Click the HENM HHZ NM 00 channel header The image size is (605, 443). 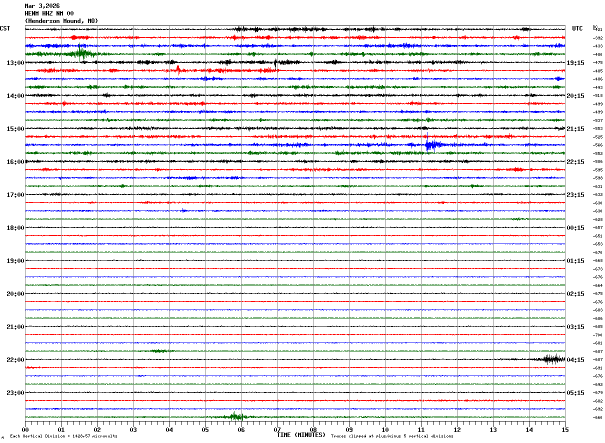click(49, 13)
